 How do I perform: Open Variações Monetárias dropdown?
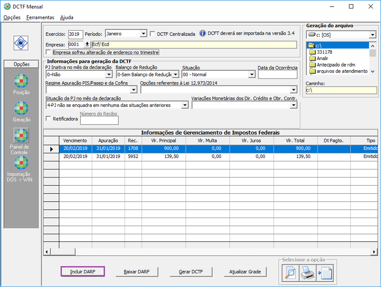tap(294, 105)
